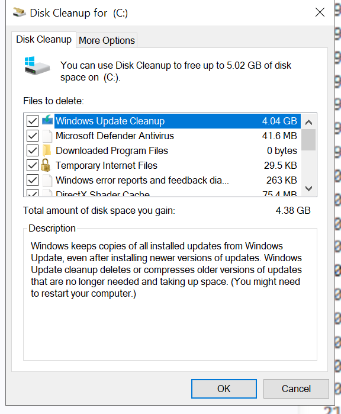Click the Downloaded Program Files folder icon

point(47,150)
